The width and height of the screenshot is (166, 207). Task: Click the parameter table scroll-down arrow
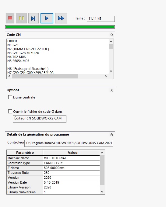(x=102, y=192)
